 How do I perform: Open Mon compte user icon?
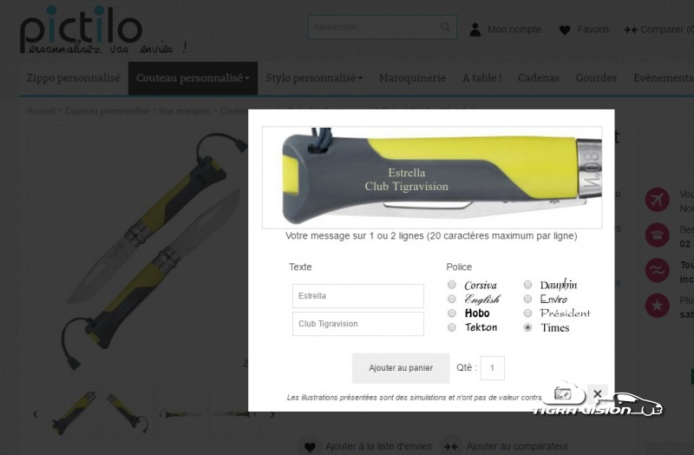click(475, 30)
